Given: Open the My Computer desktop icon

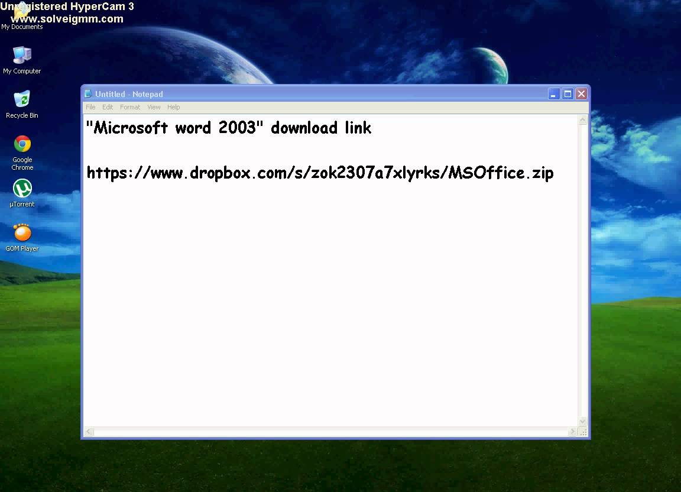Looking at the screenshot, I should pos(22,60).
